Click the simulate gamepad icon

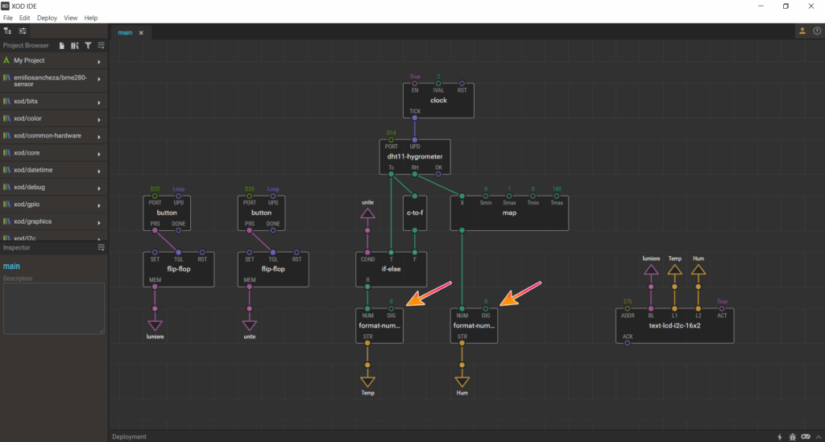coord(806,436)
